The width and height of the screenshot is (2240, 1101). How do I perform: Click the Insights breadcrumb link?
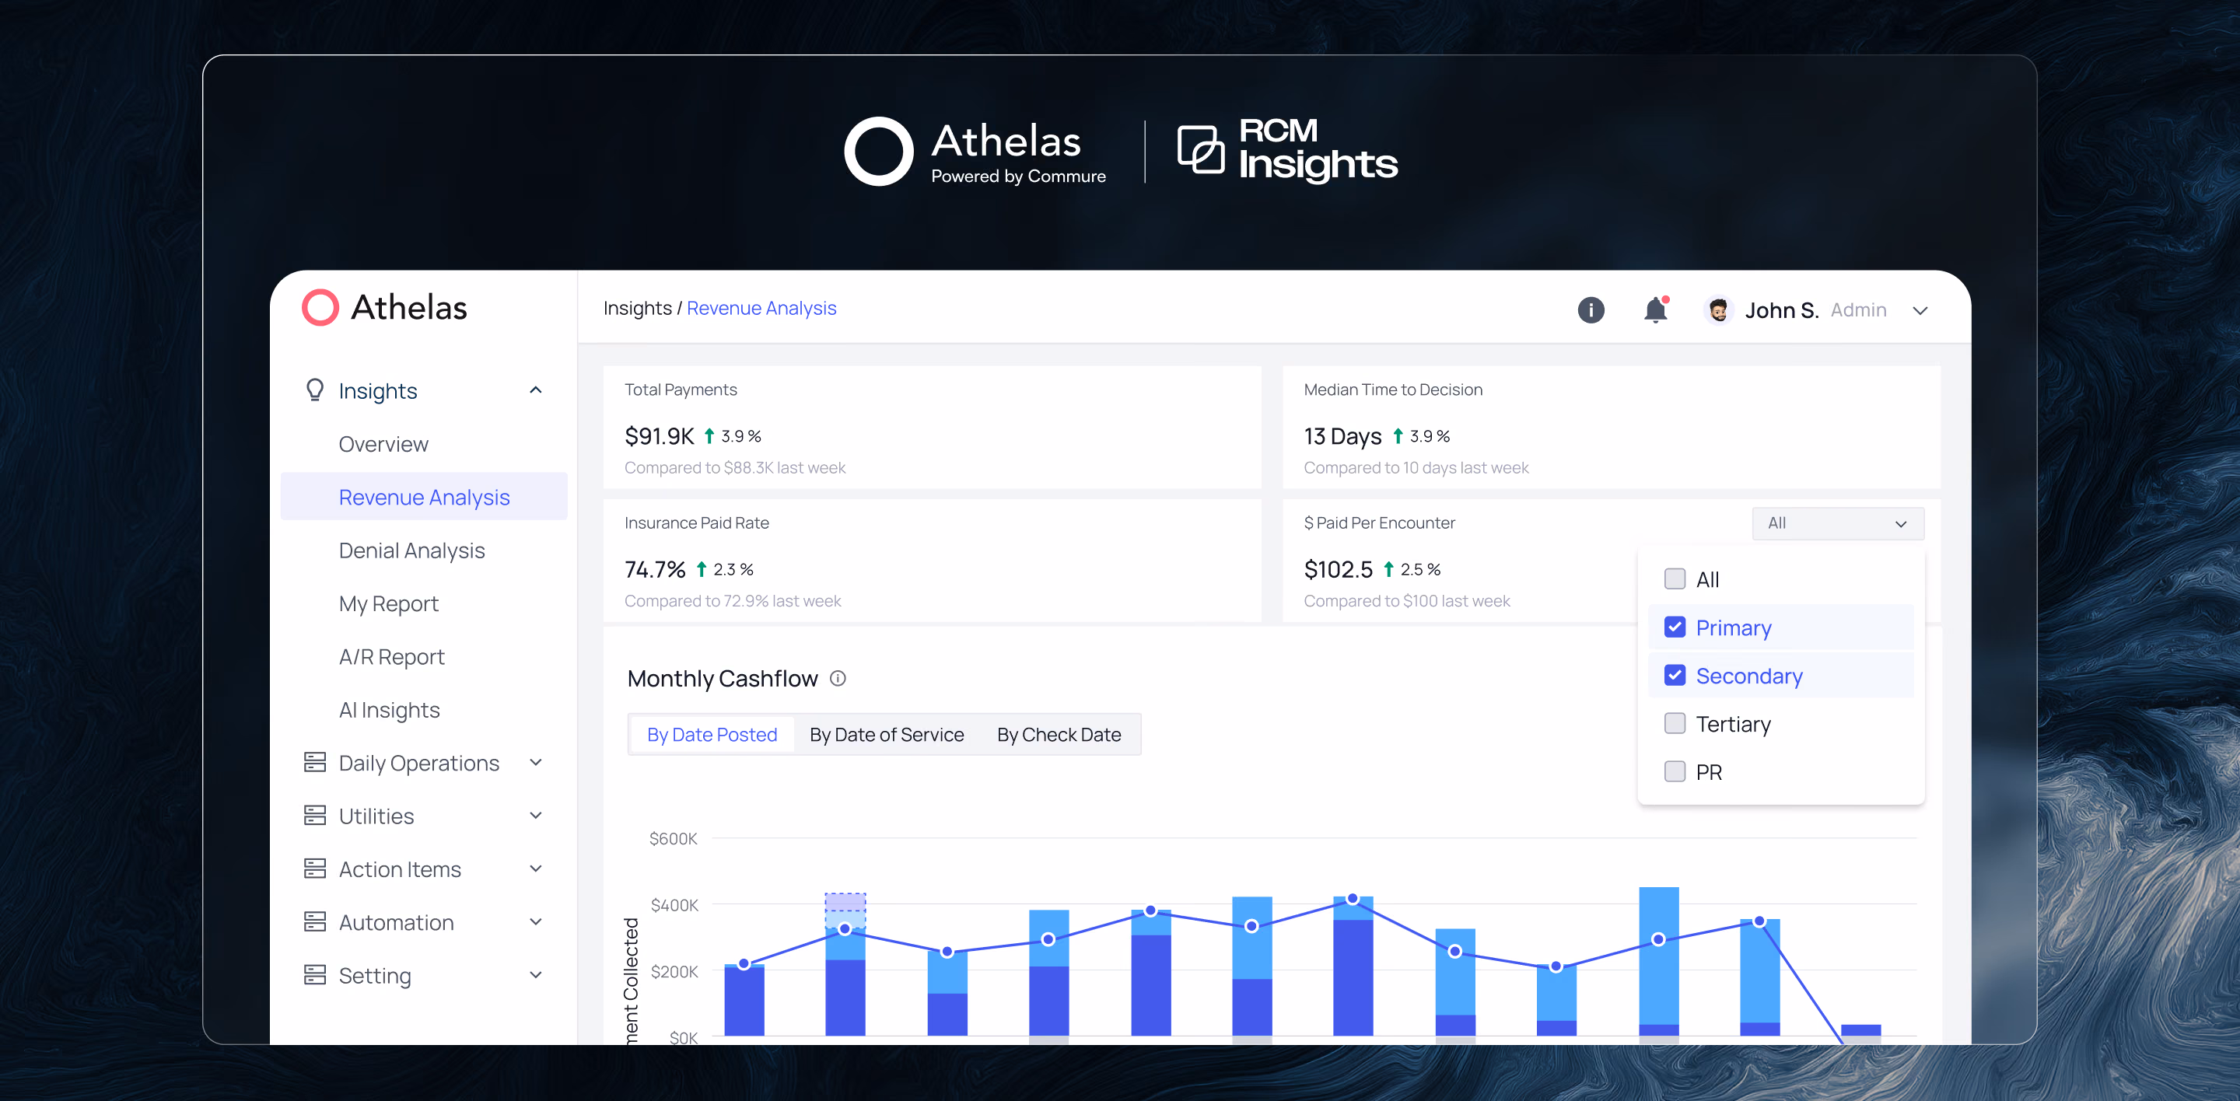[638, 309]
